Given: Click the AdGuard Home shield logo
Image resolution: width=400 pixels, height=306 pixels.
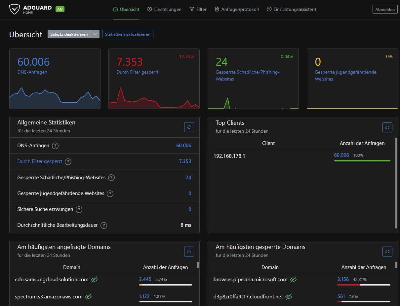Looking at the screenshot, I should tap(15, 9).
